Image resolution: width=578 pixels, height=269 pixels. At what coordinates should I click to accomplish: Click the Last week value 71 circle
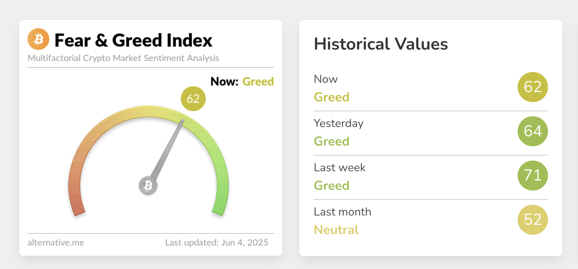pos(532,176)
